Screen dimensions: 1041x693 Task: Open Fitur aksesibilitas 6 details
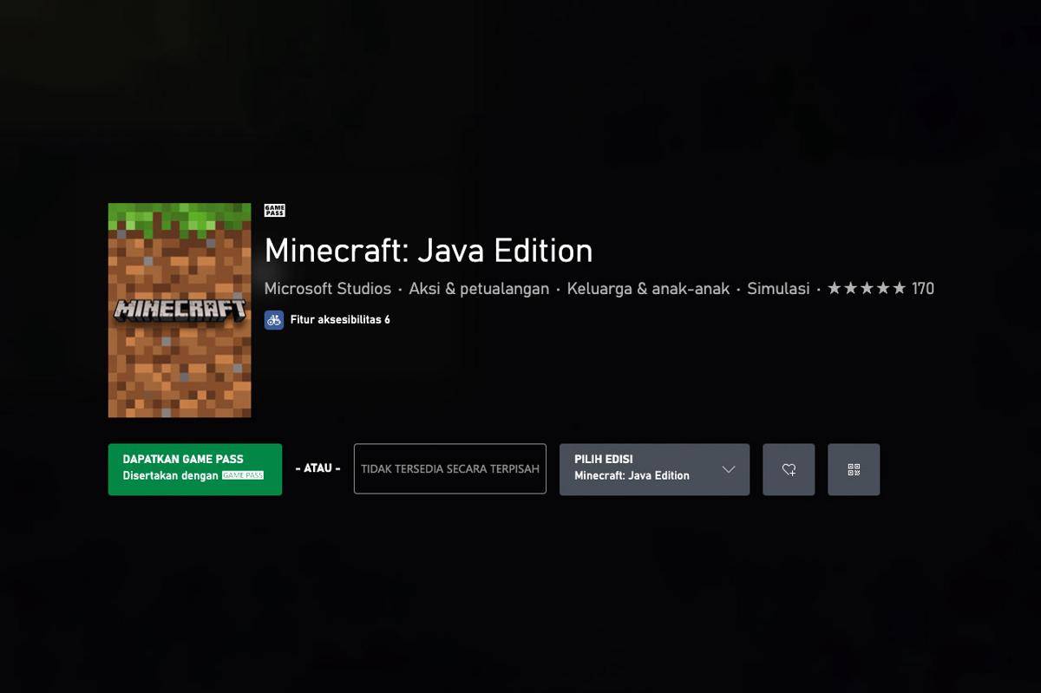tap(340, 320)
